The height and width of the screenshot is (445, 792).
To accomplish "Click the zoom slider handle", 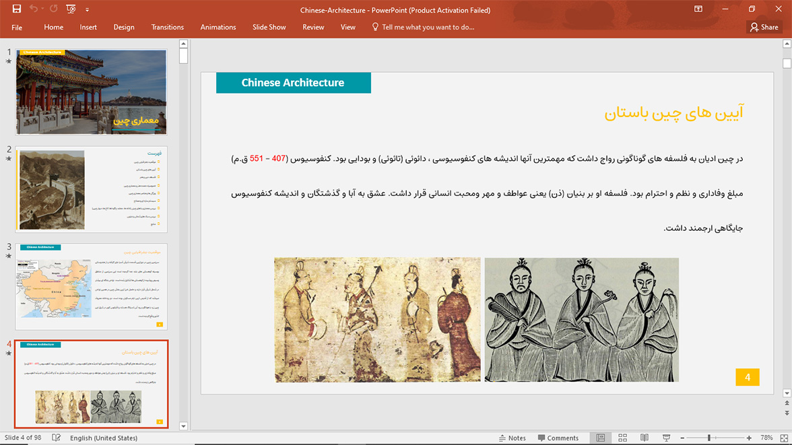I will coord(709,438).
